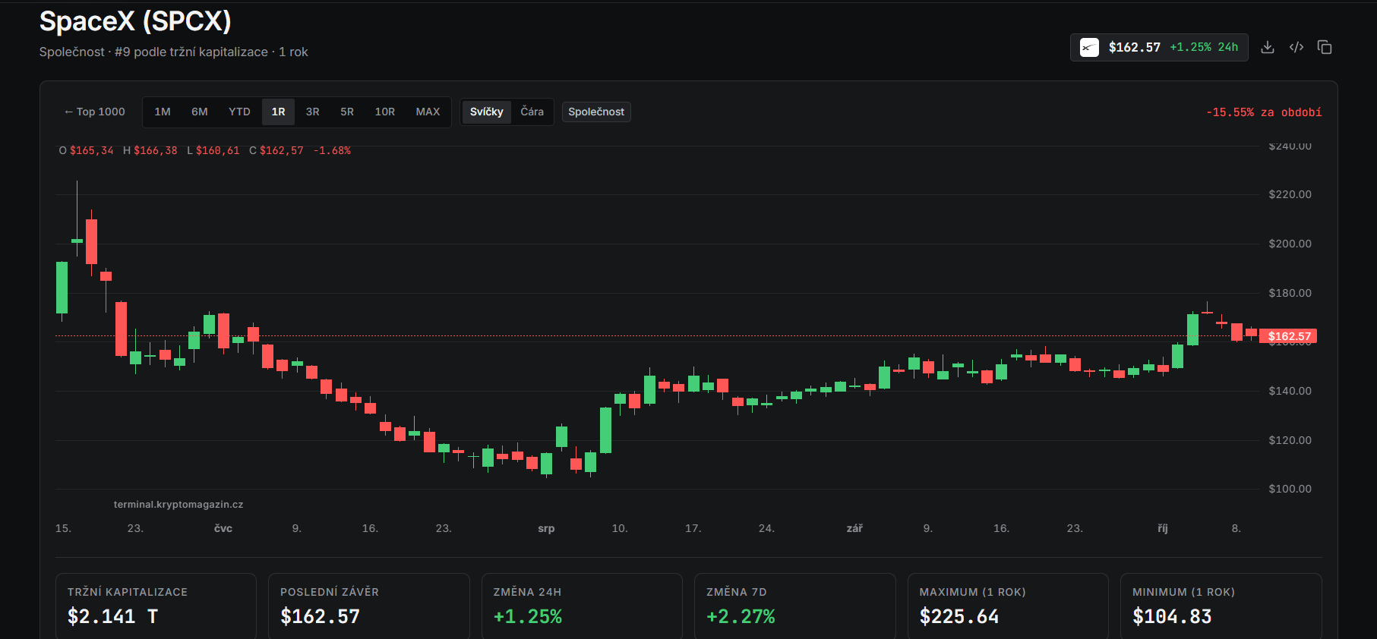This screenshot has height=639, width=1377.
Task: Click the Tržní kapitalizace $2.141 T card
Action: [x=156, y=606]
